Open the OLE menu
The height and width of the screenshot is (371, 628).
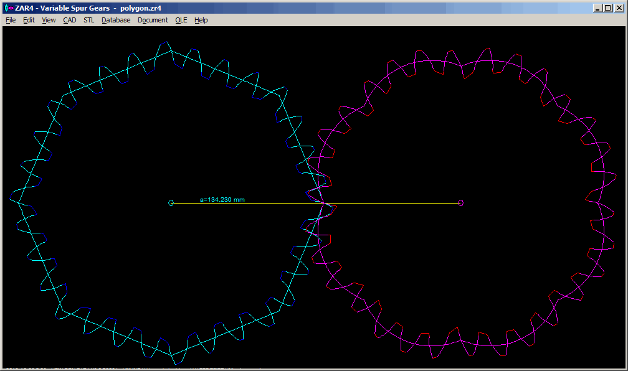click(x=181, y=20)
